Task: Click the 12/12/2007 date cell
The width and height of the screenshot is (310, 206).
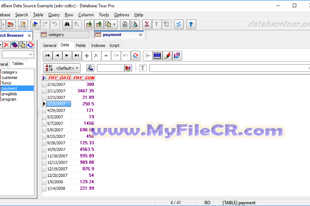Action: click(x=59, y=162)
